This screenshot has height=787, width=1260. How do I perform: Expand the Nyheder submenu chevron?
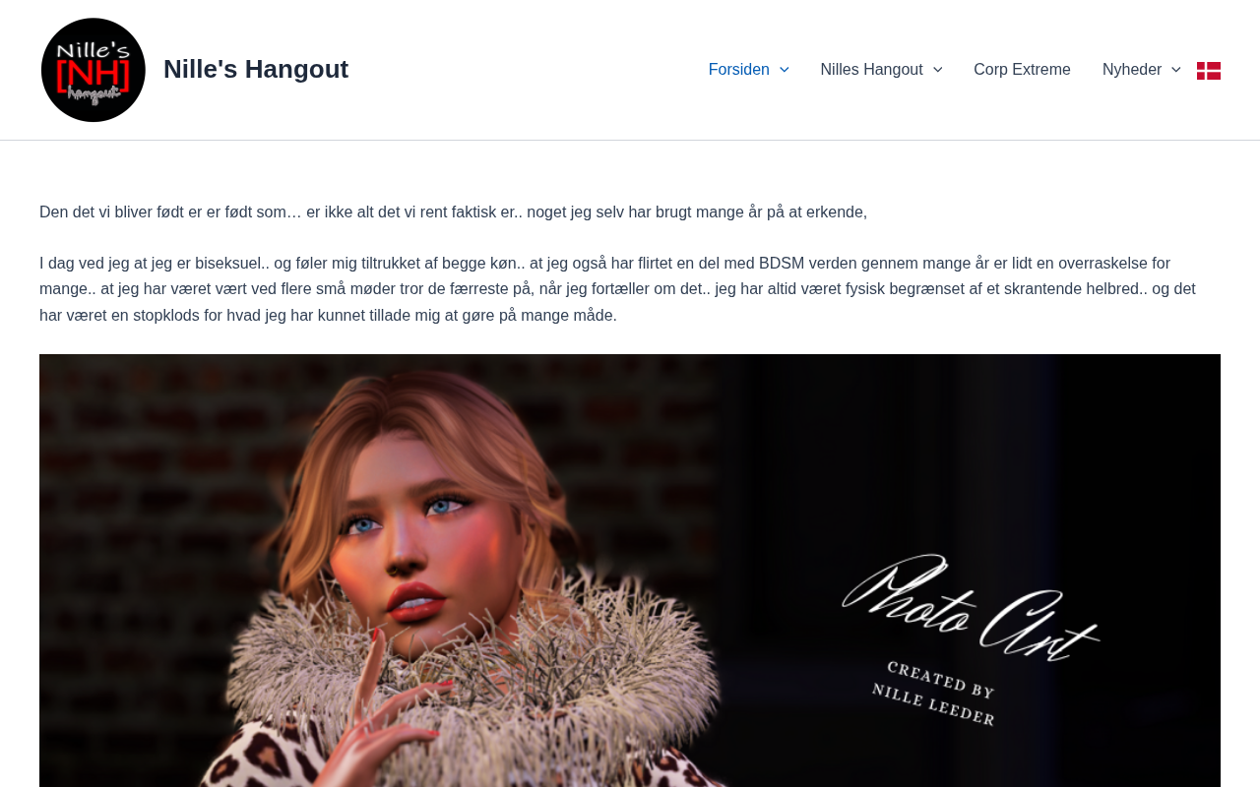1175,70
